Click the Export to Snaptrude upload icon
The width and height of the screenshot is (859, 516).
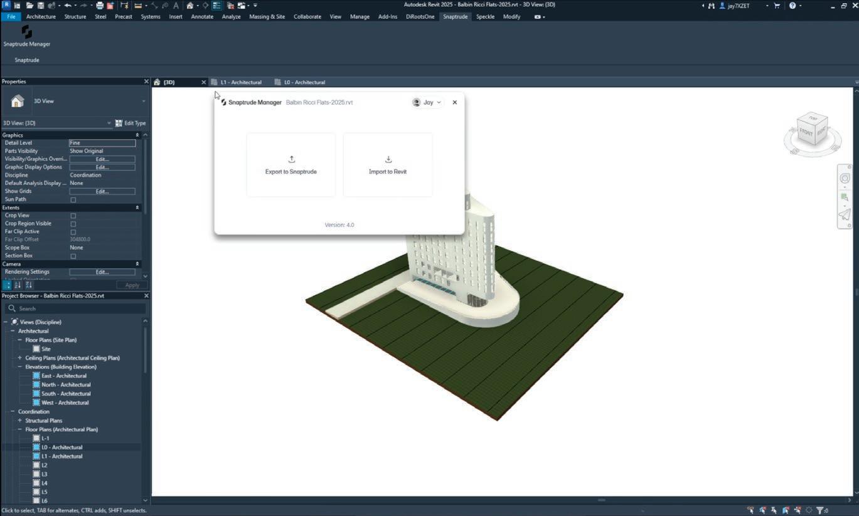click(291, 159)
